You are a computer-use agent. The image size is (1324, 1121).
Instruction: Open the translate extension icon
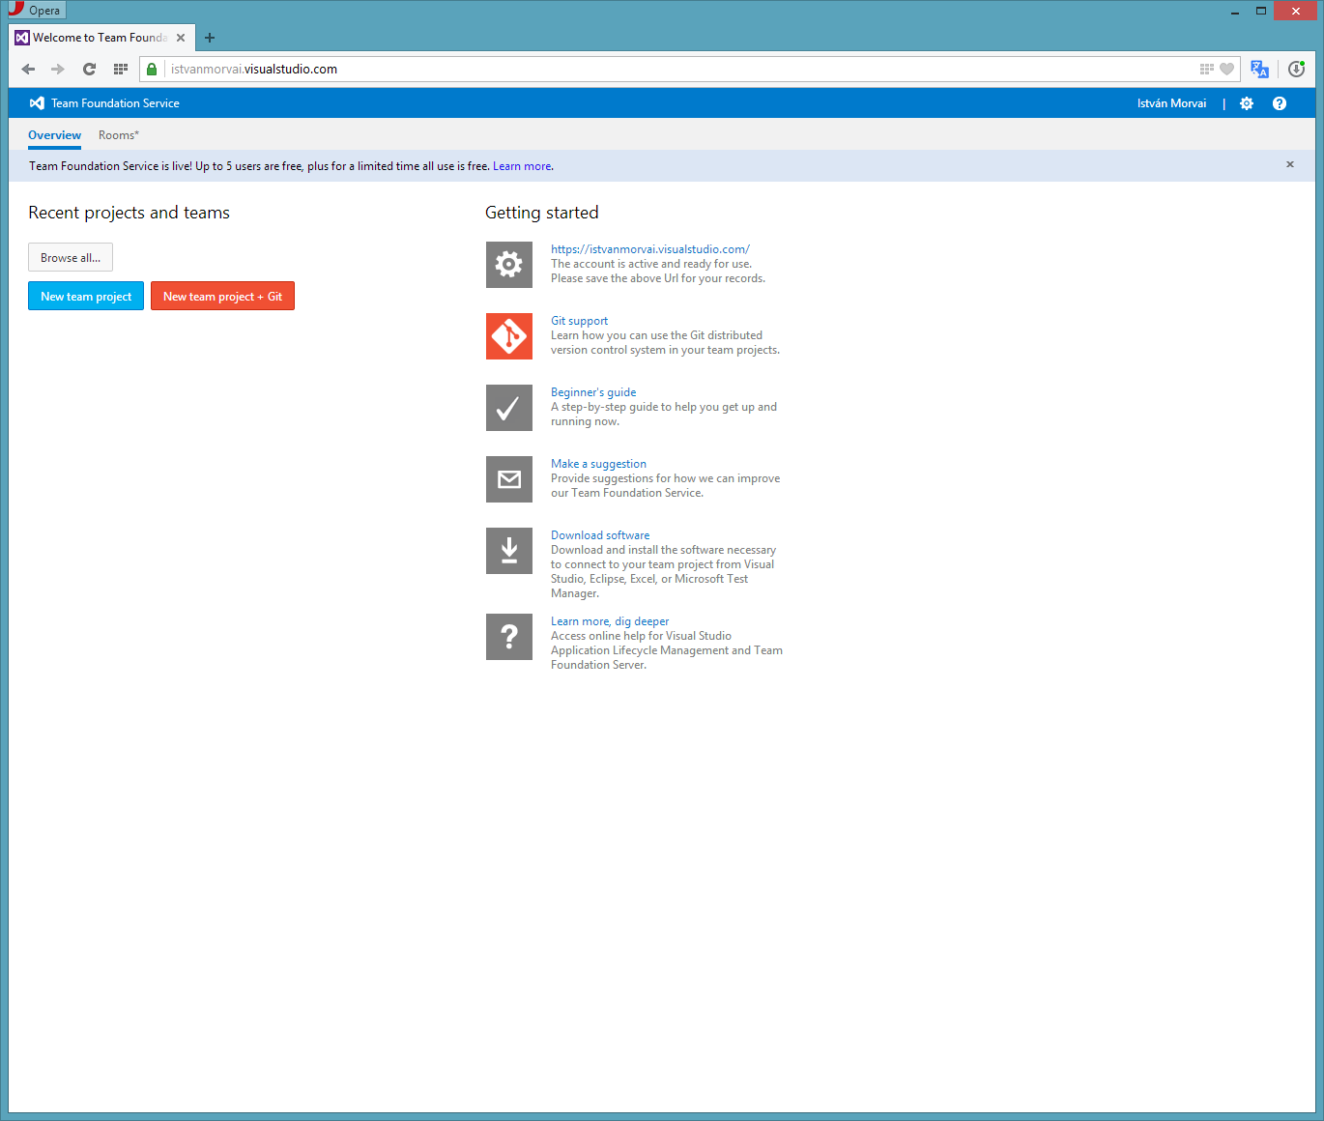[x=1259, y=69]
